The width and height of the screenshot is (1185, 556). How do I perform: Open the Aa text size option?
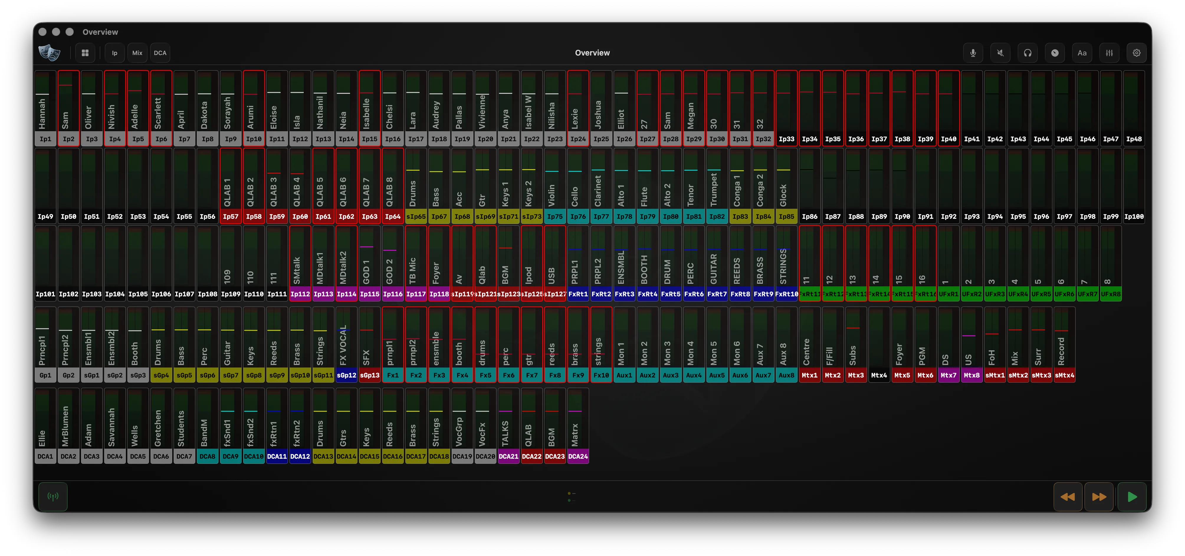[1082, 53]
